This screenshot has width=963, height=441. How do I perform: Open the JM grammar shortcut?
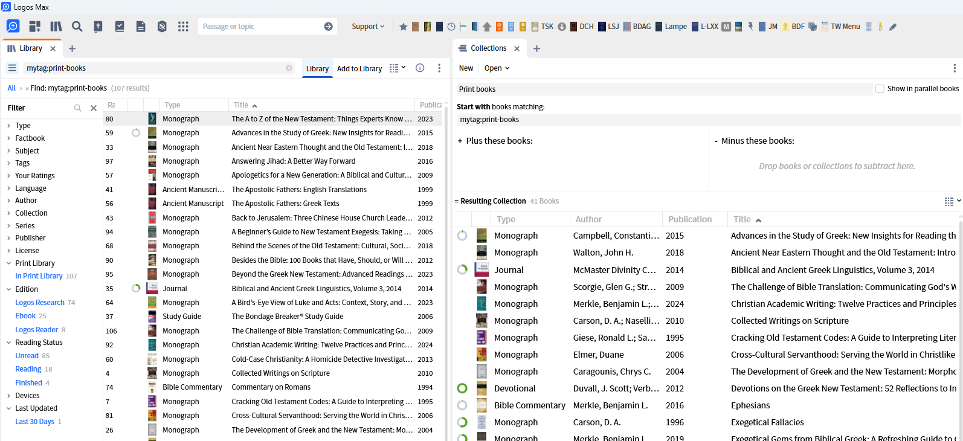pyautogui.click(x=768, y=27)
